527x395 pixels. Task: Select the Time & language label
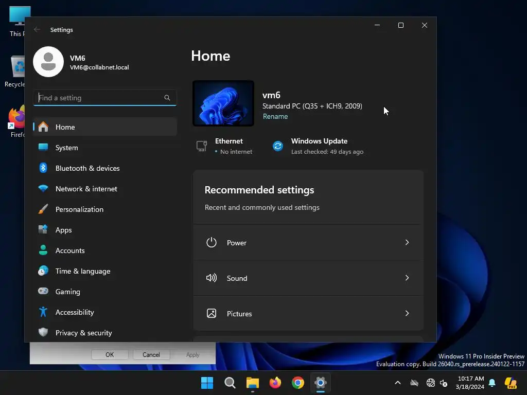tap(83, 271)
